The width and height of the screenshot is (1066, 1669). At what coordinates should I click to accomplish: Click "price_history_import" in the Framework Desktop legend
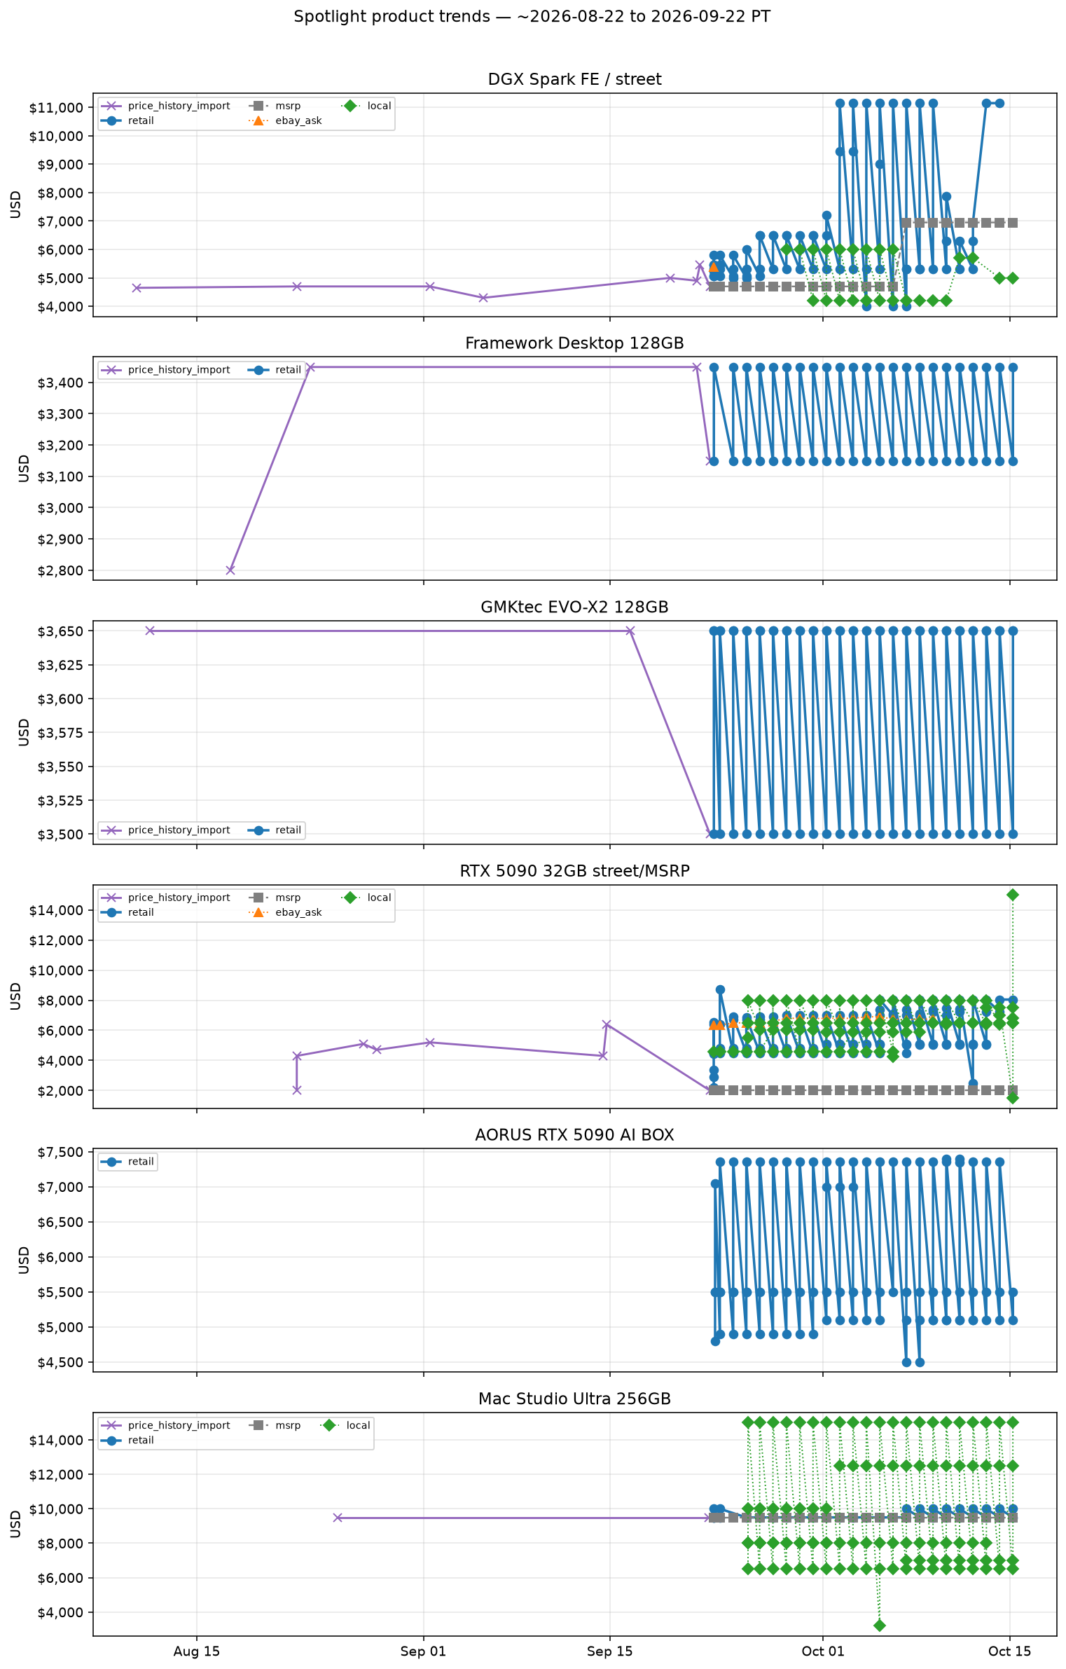click(x=179, y=370)
